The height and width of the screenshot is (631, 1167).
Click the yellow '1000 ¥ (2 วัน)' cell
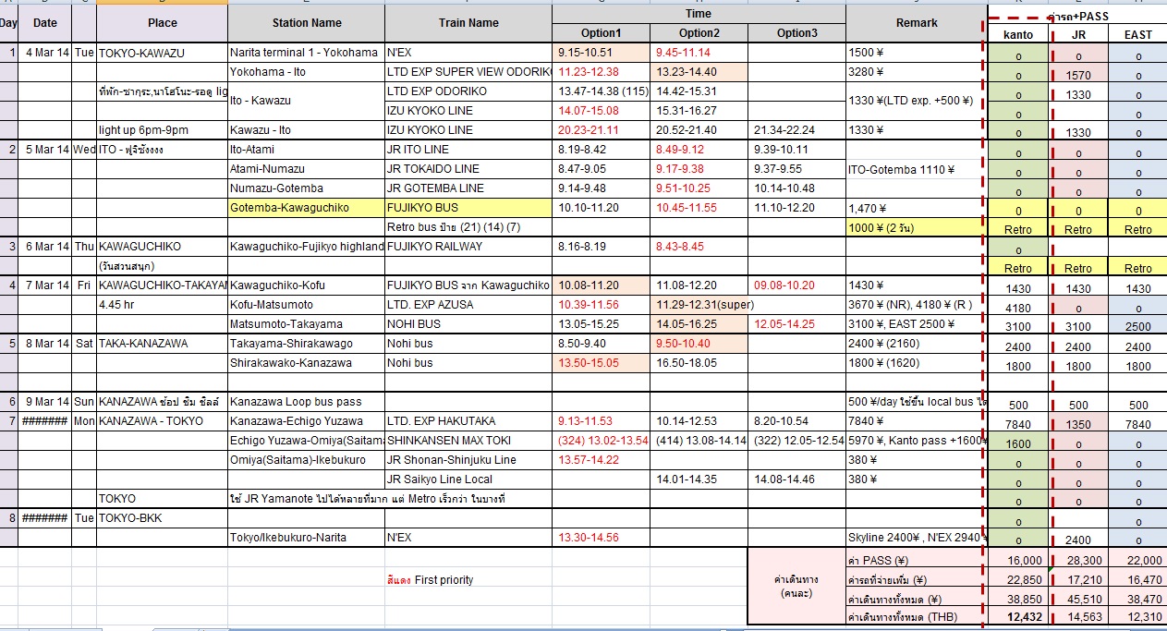coord(917,227)
